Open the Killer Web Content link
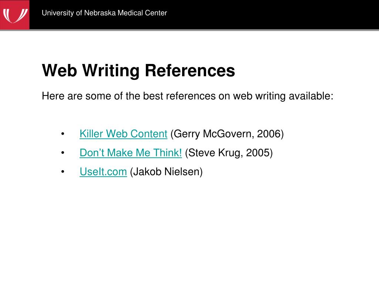379x284 pixels. pyautogui.click(x=123, y=134)
